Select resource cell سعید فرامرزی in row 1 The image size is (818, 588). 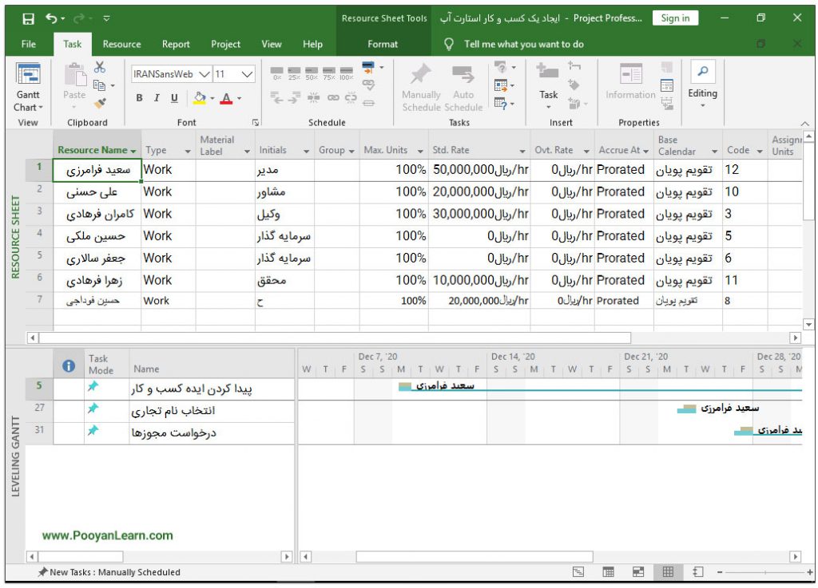[97, 170]
